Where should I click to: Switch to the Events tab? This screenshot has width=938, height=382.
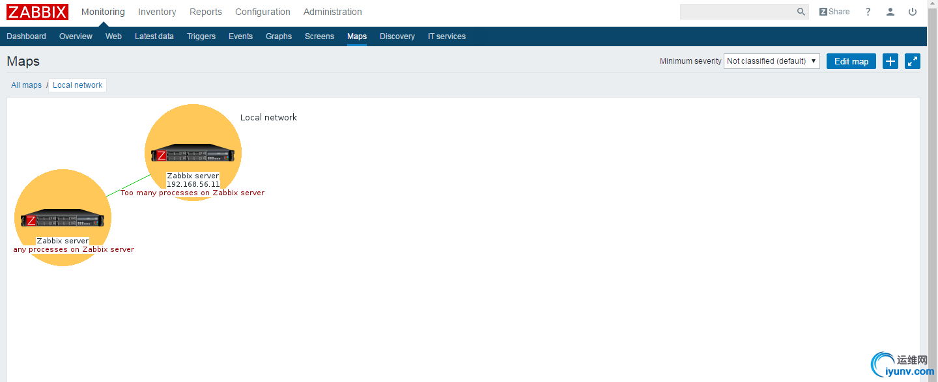click(240, 36)
